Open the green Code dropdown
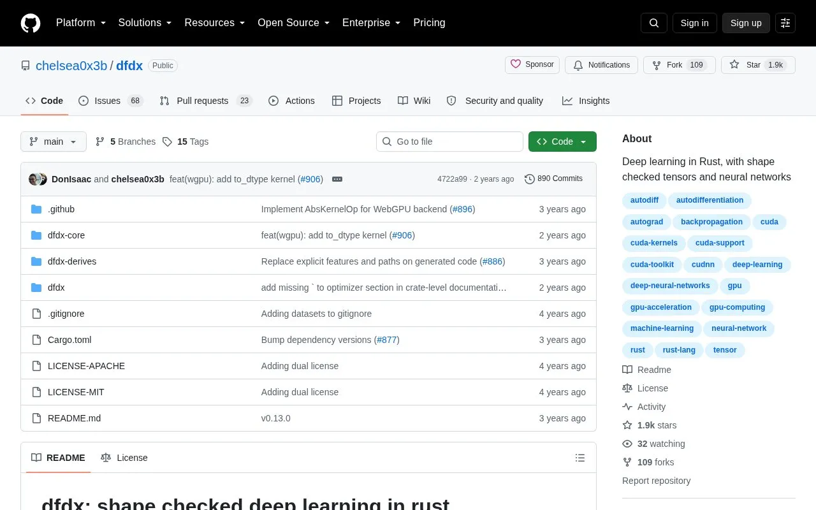The image size is (816, 510). click(x=562, y=142)
